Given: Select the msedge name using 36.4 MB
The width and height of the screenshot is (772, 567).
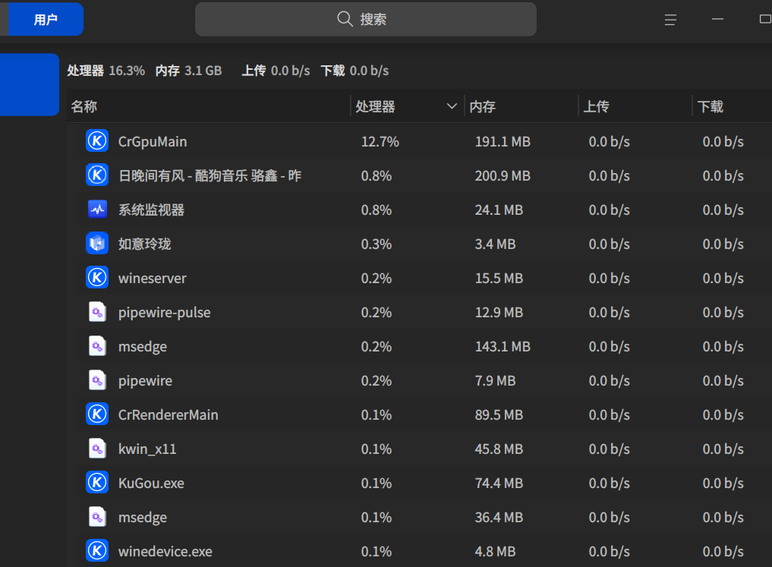Looking at the screenshot, I should [x=143, y=518].
